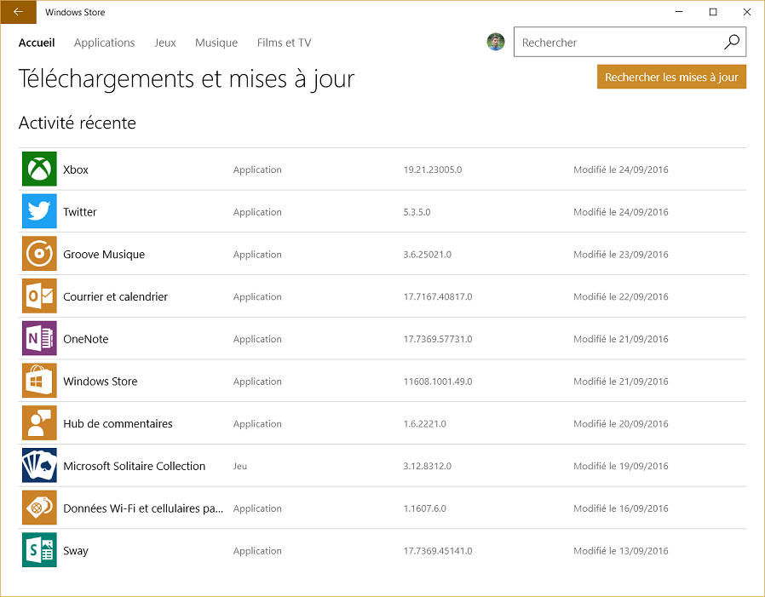Click Modifié le 19/09/2016 date
The width and height of the screenshot is (765, 597).
(620, 466)
